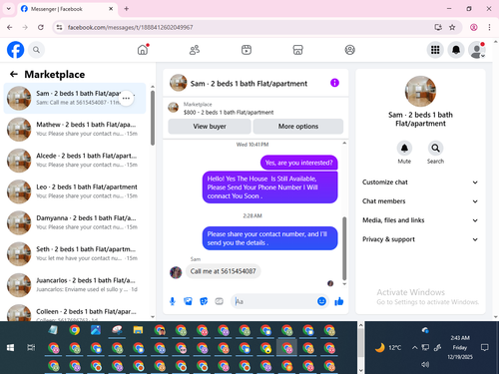This screenshot has width=499, height=374.
Task: Choose a sticker from the sticker icon
Action: pyautogui.click(x=204, y=301)
